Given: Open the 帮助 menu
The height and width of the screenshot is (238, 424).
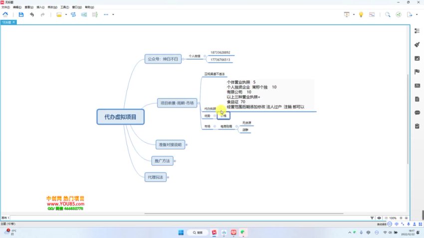Looking at the screenshot, I should 89,7.
